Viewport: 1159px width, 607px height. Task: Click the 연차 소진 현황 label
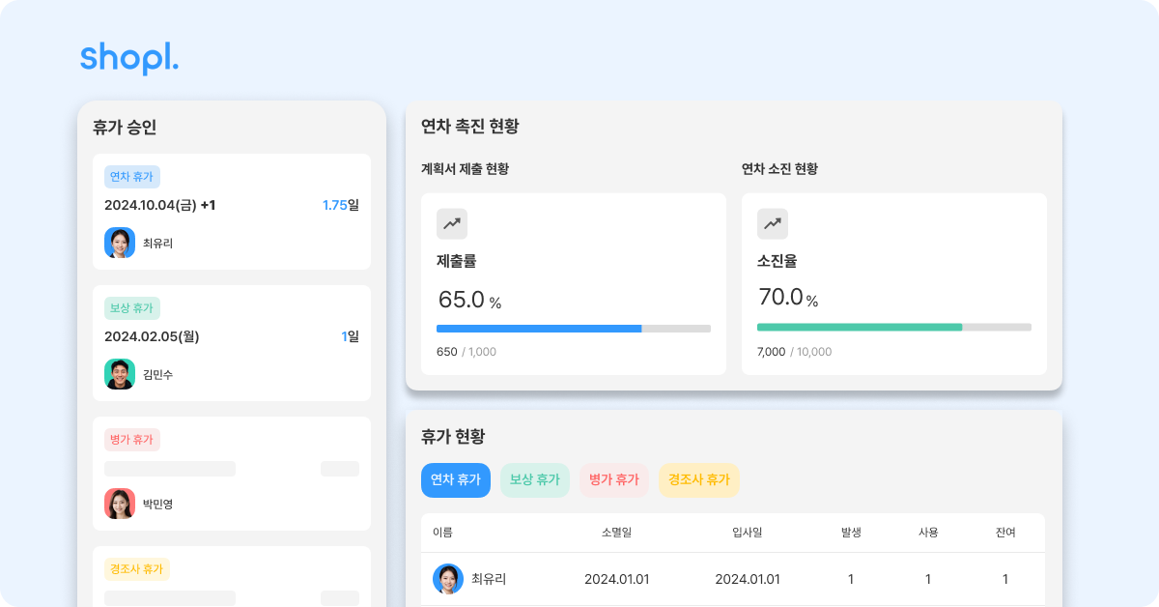pos(779,169)
